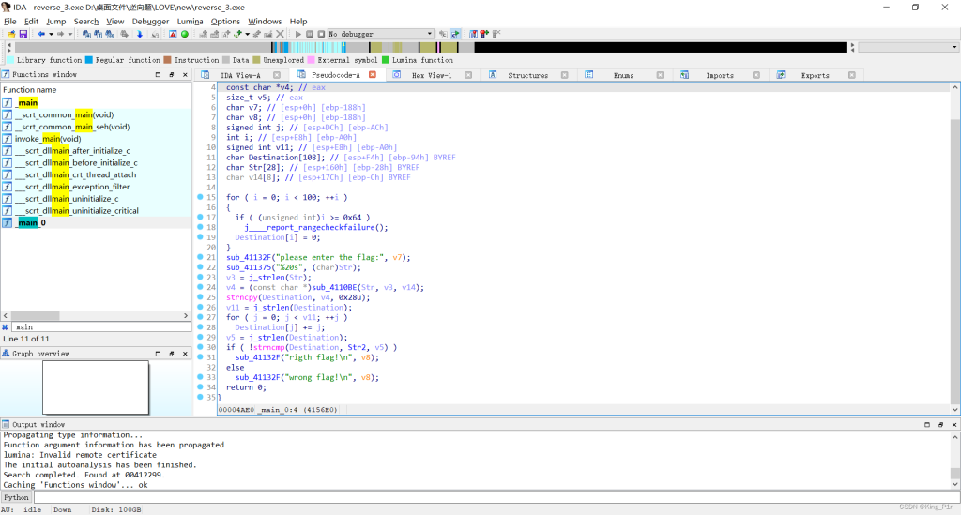
Task: Click the blue down-arrow toolbar icon
Action: tap(140, 35)
